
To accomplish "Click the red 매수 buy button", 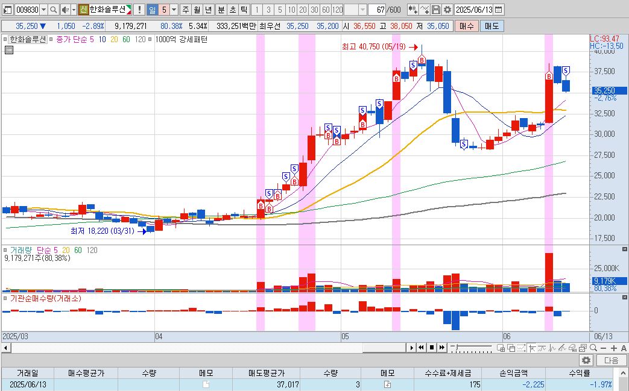I will pyautogui.click(x=467, y=26).
